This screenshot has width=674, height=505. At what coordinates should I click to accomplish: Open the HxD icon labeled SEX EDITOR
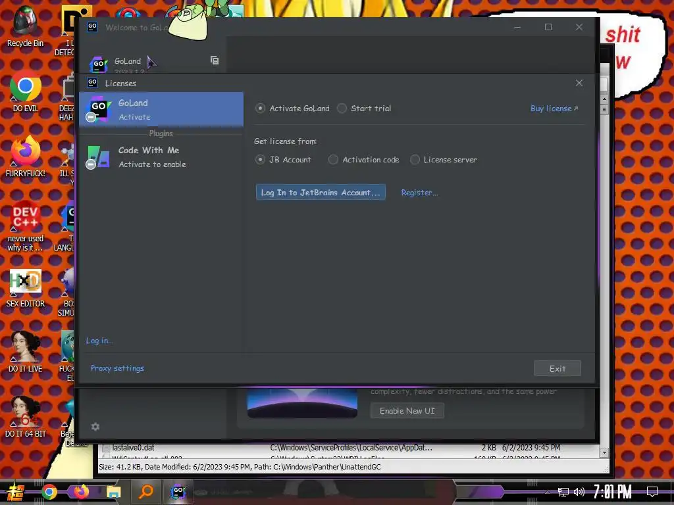26,289
